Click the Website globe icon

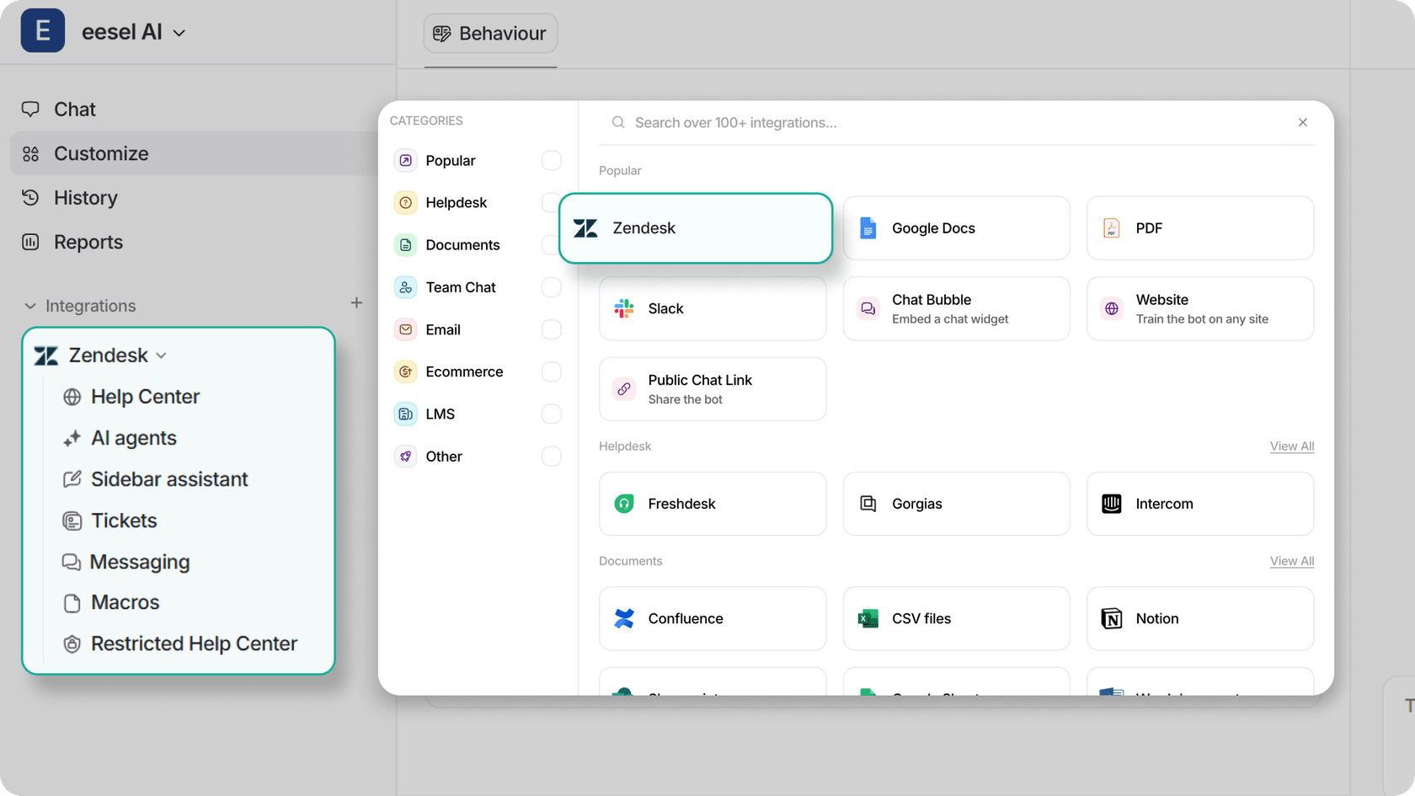point(1112,308)
